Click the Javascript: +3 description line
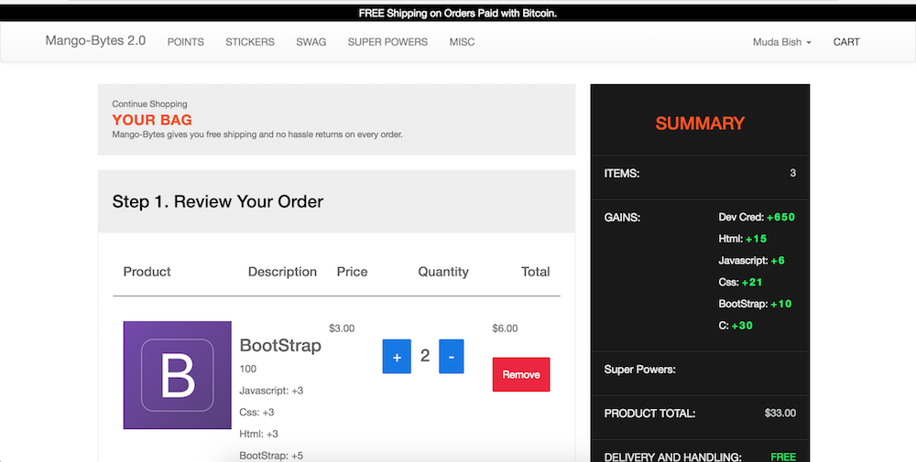 [271, 391]
